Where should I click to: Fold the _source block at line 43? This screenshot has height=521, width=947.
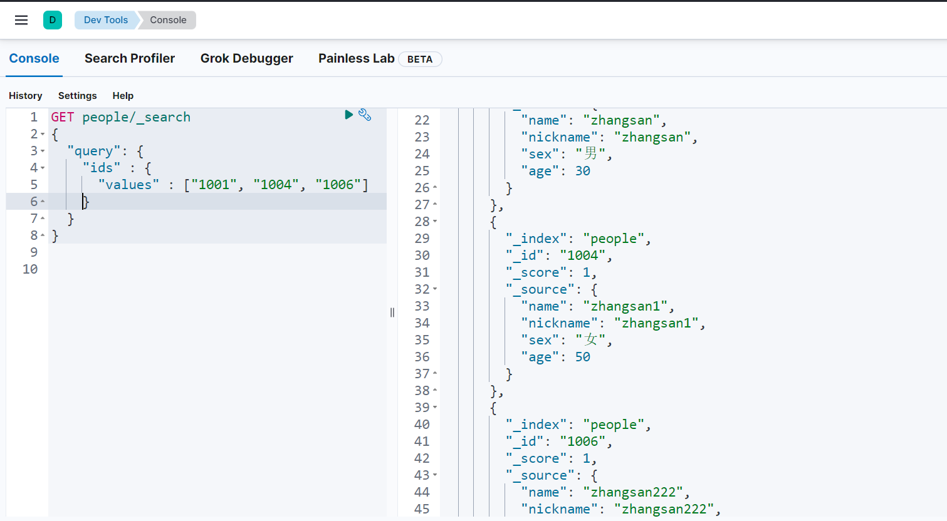(435, 475)
